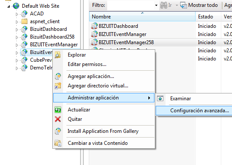
Task: Click the green Actualizar refresh icon
Action: [58, 110]
